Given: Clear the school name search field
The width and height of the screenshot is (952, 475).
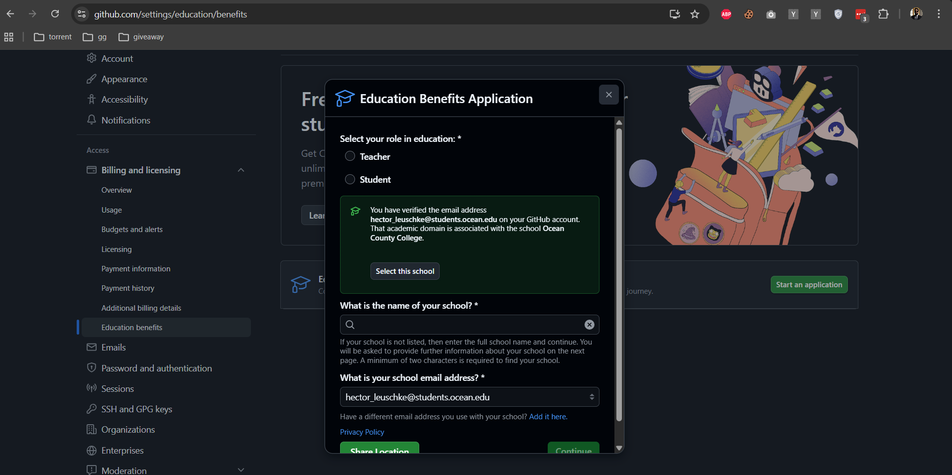Looking at the screenshot, I should click(x=589, y=325).
